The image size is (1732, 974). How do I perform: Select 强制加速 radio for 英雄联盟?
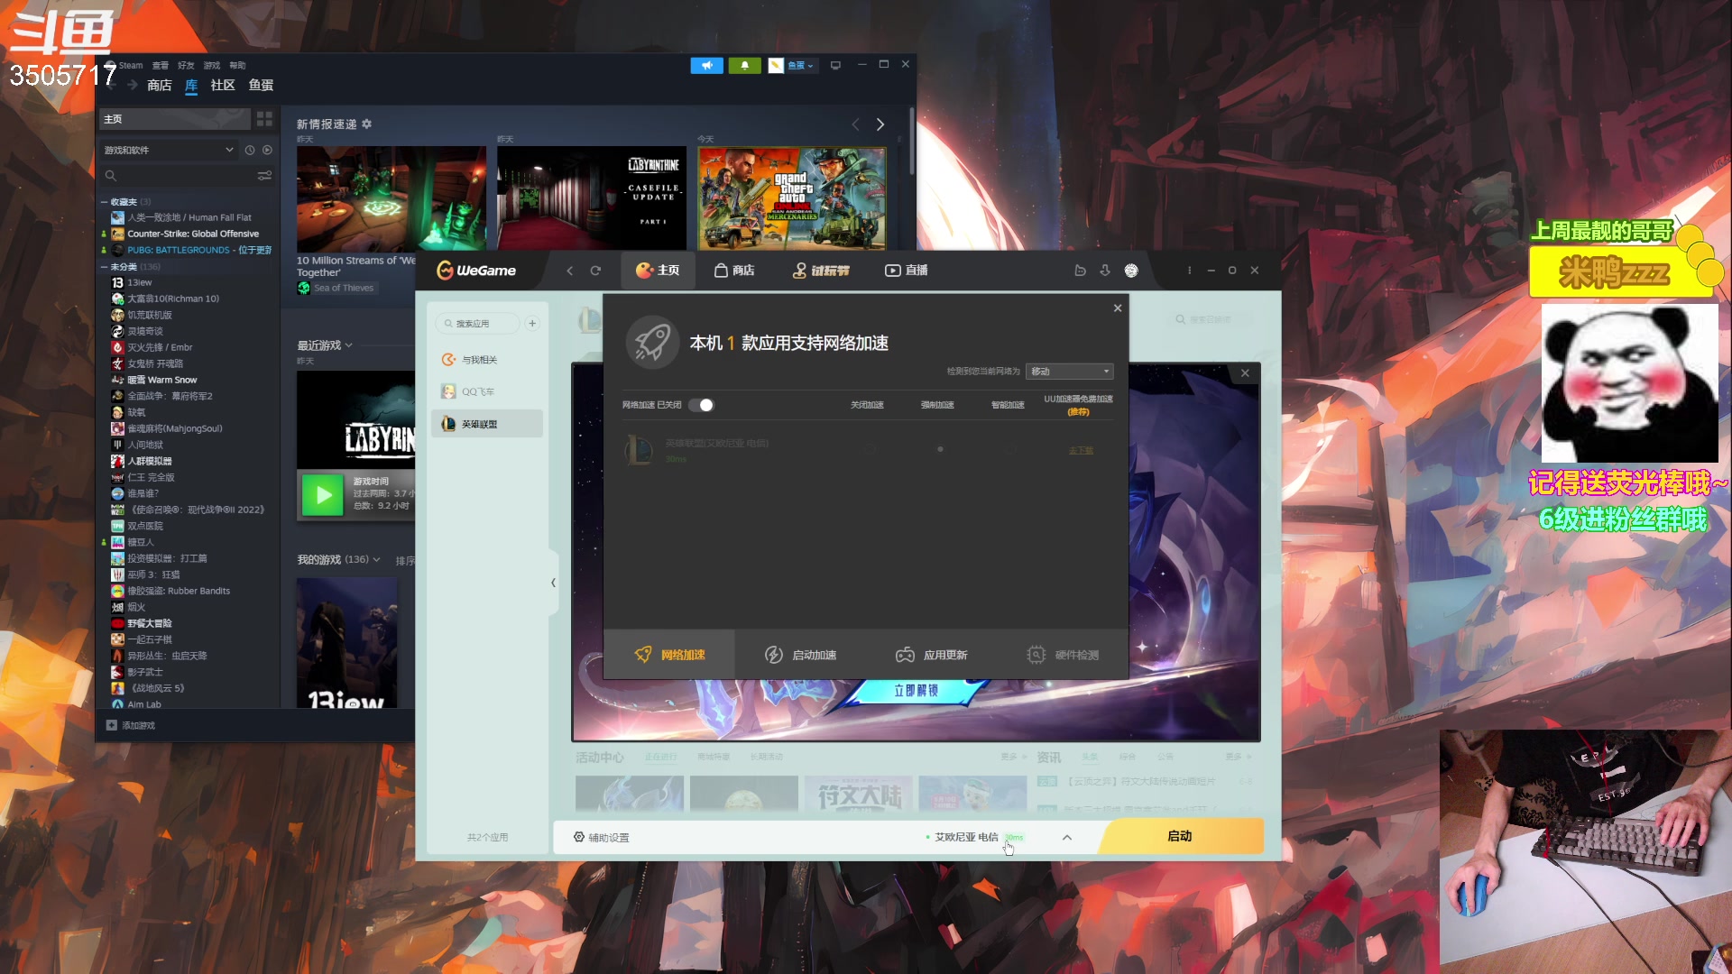pos(940,449)
